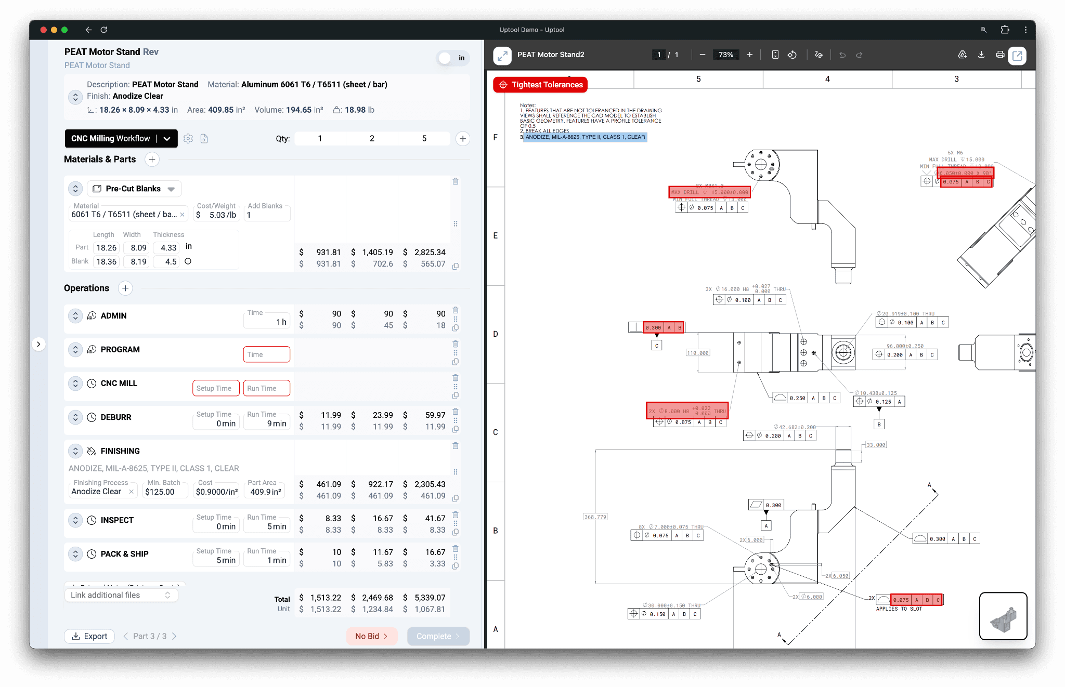The image size is (1065, 687).
Task: Open the Pre-Cut Blanks type dropdown
Action: (x=134, y=189)
